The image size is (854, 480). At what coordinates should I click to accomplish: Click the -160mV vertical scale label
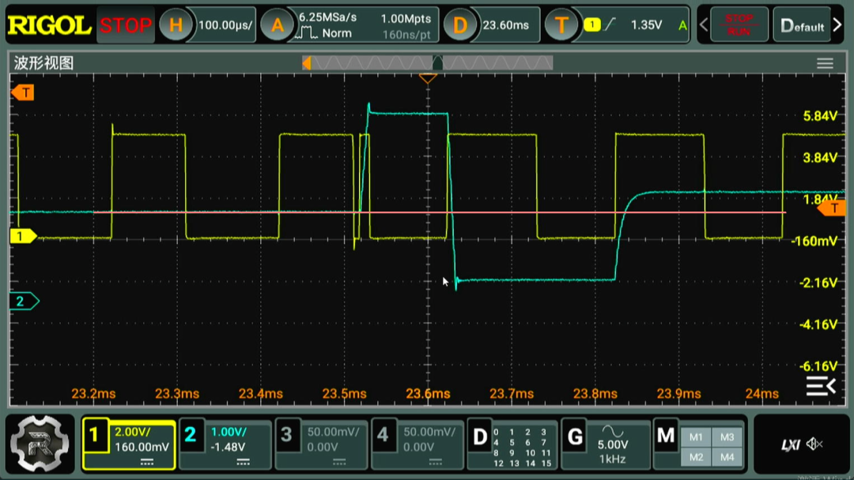tap(814, 241)
